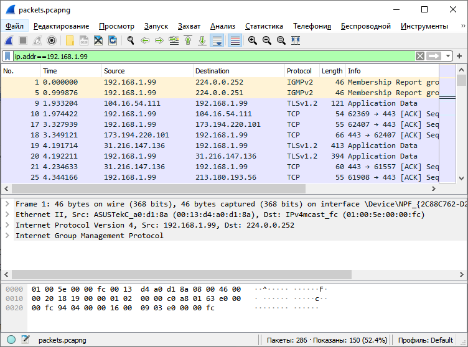The width and height of the screenshot is (468, 347).
Task: Click the Профиль: Default status label
Action: 425,340
